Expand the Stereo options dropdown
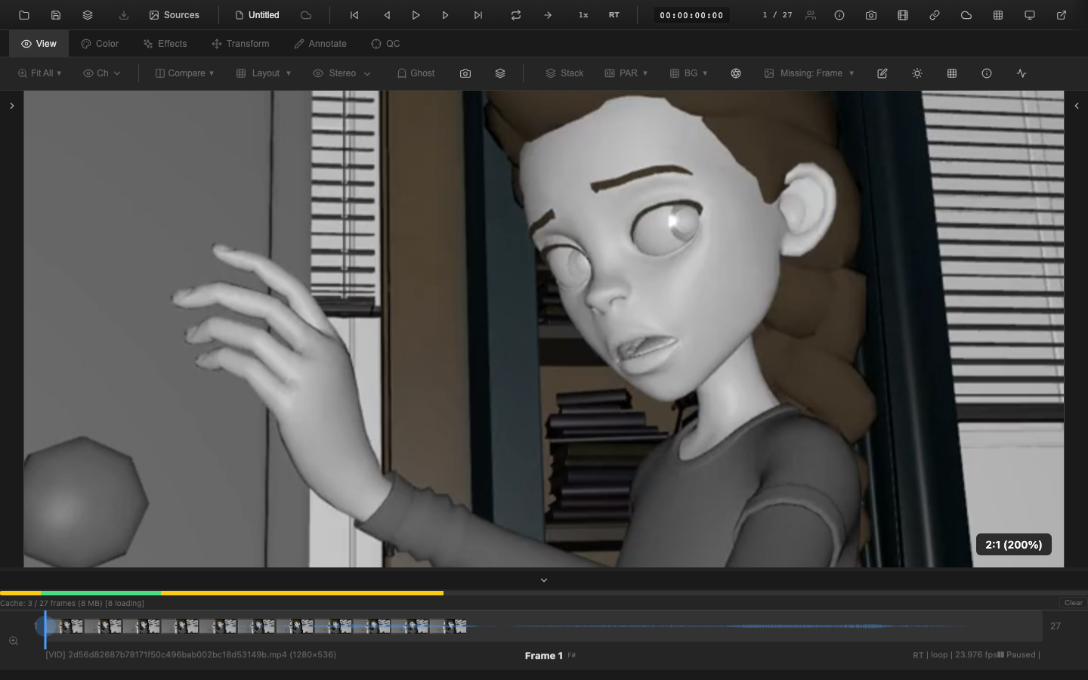1088x680 pixels. 342,73
